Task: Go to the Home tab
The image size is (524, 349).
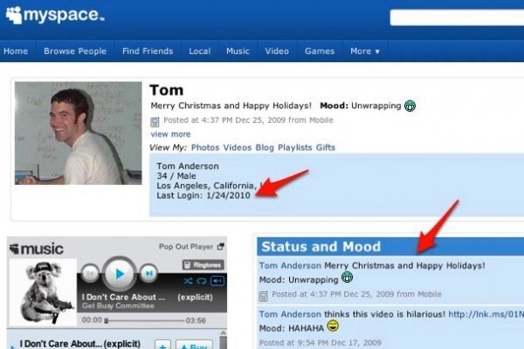Action: click(x=16, y=51)
